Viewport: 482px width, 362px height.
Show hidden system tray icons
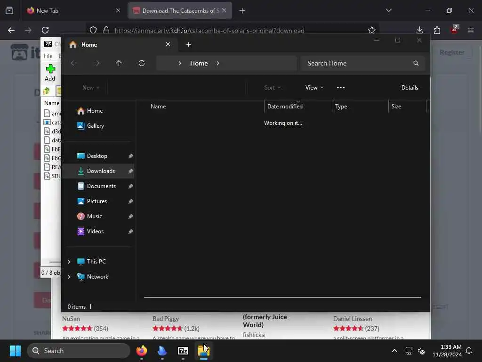(x=394, y=351)
